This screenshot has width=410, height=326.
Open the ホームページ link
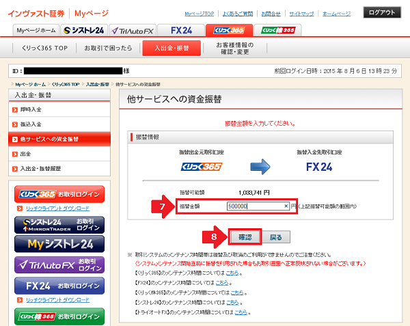[x=336, y=14]
